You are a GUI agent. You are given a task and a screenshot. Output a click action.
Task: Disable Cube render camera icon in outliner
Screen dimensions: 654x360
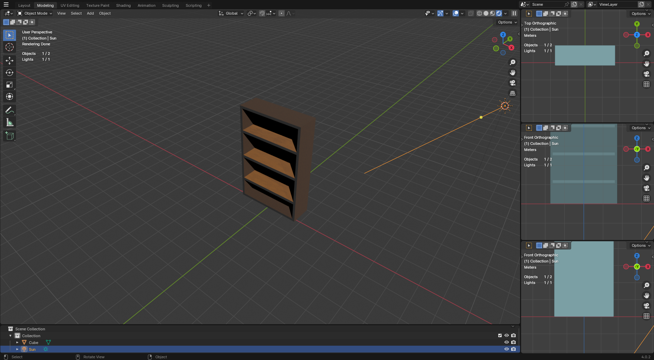514,342
